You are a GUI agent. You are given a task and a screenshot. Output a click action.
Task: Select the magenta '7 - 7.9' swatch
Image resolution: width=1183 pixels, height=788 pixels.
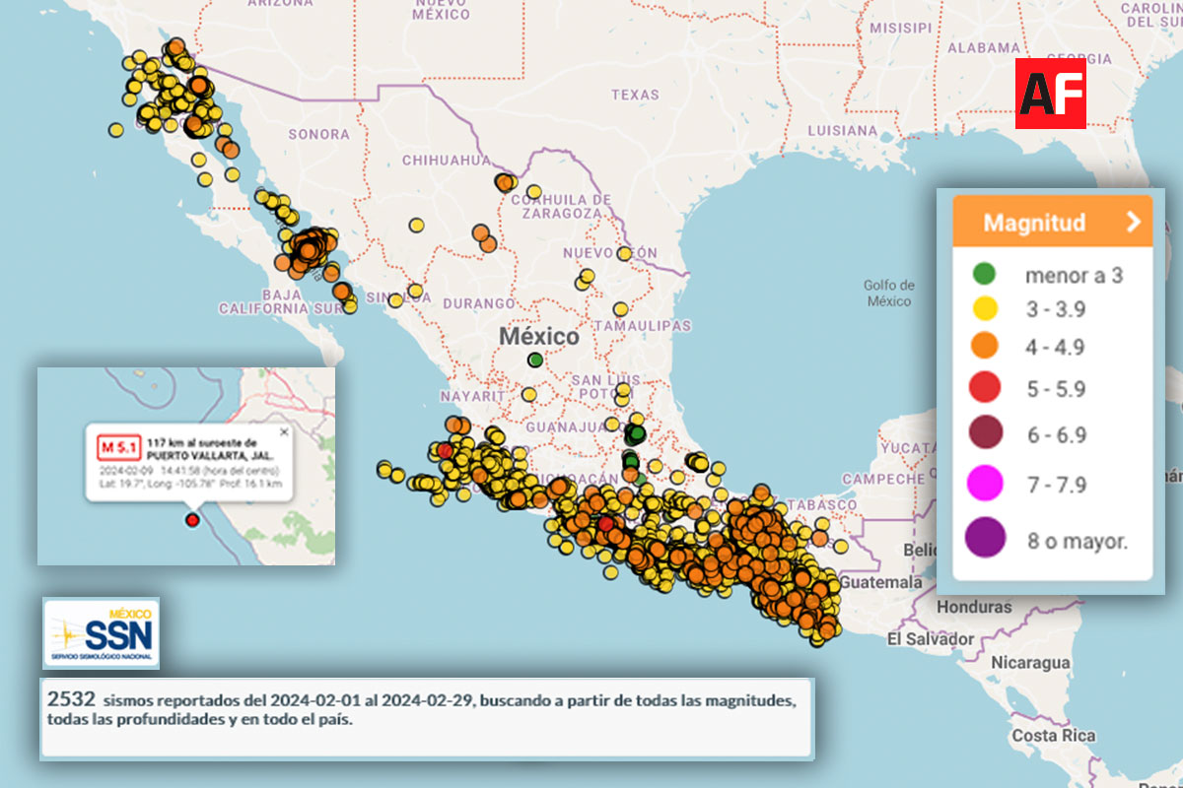click(984, 483)
